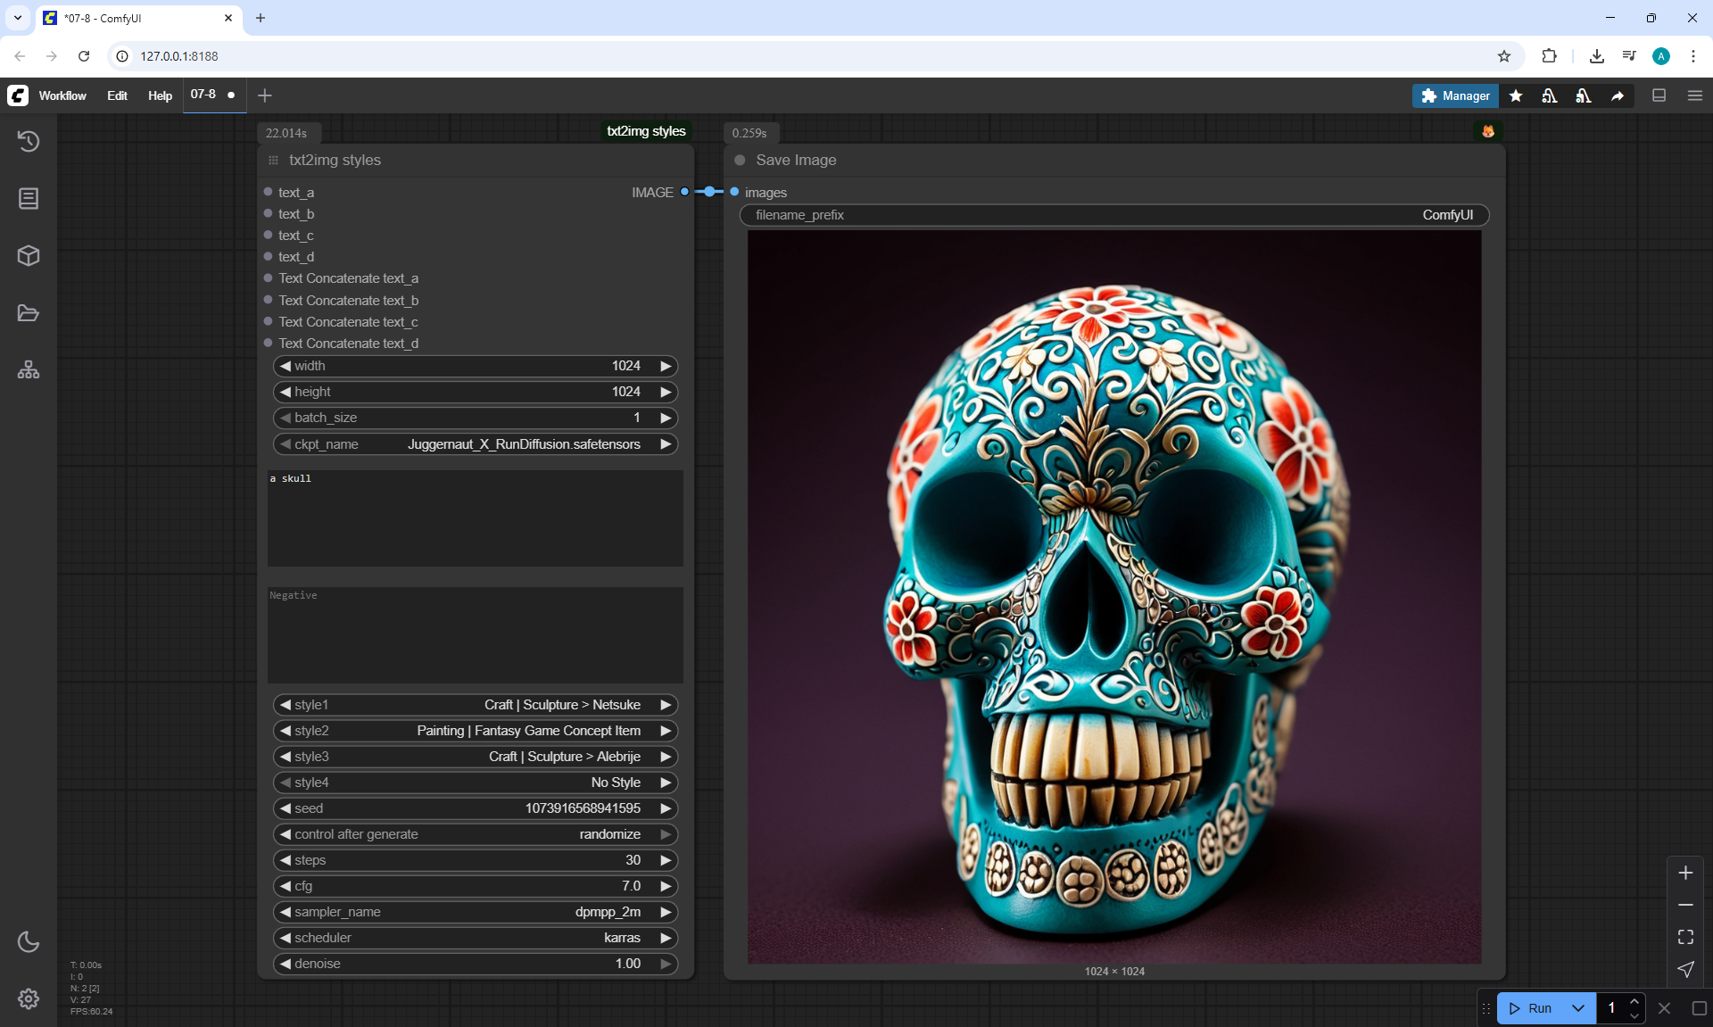Screen dimensions: 1713x1027
Task: Open the node library sidebar icon
Action: click(29, 198)
